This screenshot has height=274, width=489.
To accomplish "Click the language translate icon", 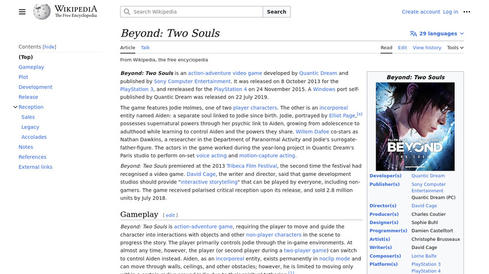I will [413, 34].
